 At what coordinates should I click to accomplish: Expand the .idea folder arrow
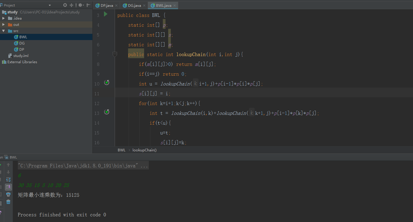click(3, 18)
